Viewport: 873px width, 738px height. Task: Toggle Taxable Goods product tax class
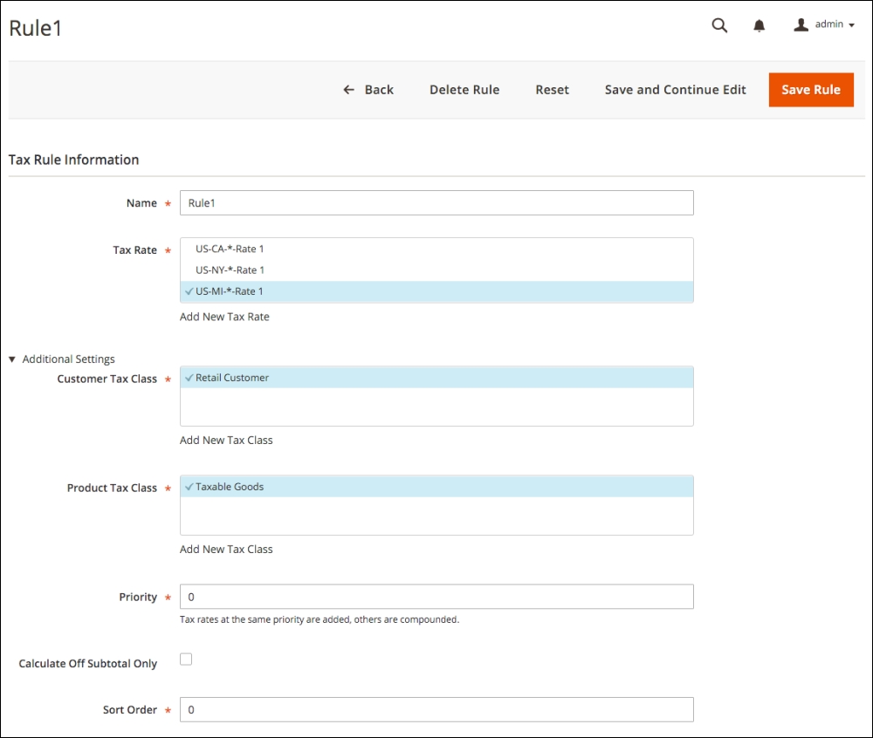coord(230,487)
